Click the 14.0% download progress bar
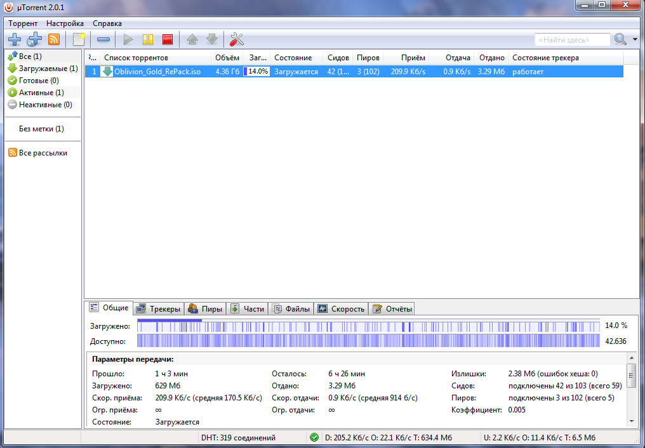The height and width of the screenshot is (448, 645). [256, 71]
